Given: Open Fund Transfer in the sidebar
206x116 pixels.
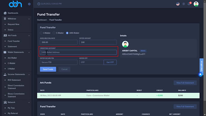Looking at the screenshot, I should coord(14,41).
